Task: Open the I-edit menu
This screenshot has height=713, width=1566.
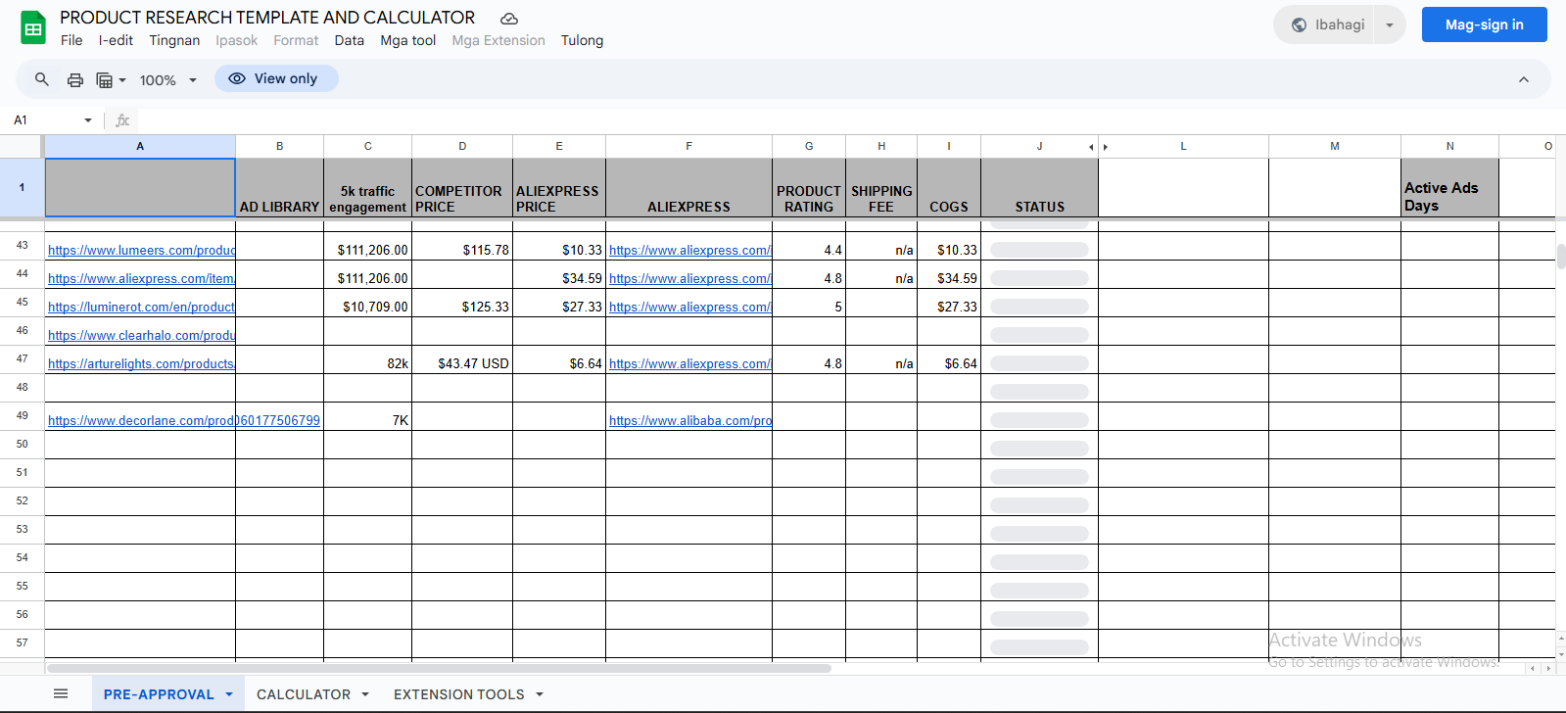Action: (116, 40)
